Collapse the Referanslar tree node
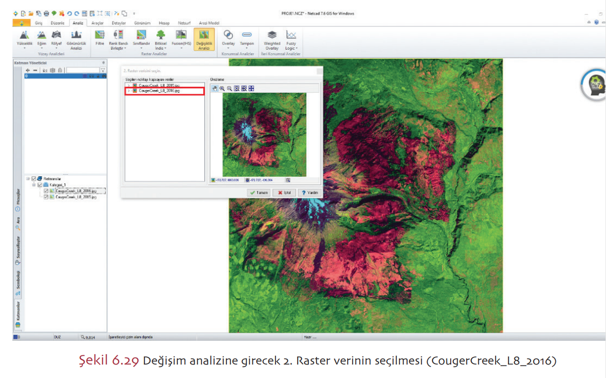 (27, 178)
